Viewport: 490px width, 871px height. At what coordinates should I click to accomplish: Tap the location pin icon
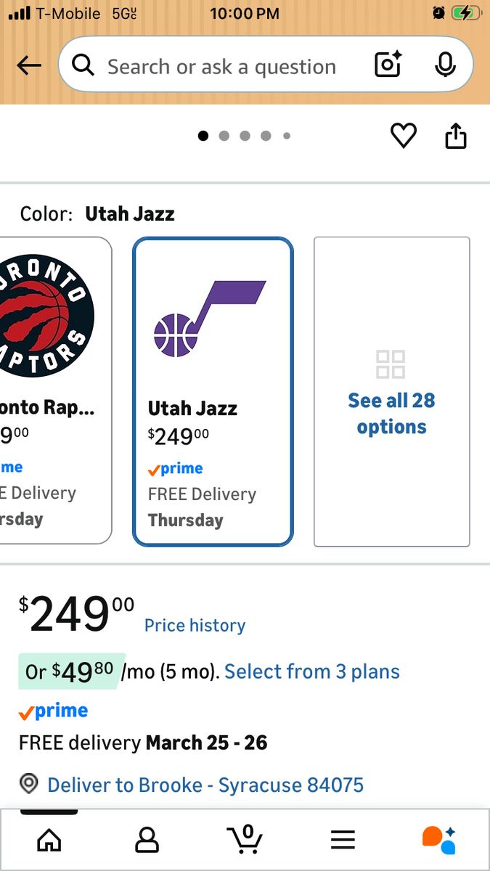pyautogui.click(x=29, y=785)
